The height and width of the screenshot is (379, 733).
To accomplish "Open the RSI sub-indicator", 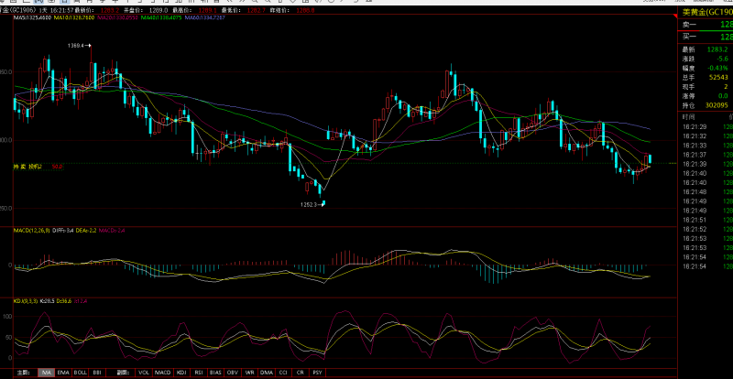I will point(198,373).
